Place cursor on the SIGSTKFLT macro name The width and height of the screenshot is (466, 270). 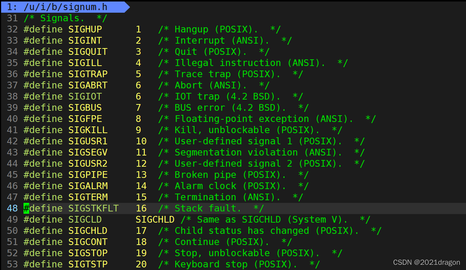click(93, 208)
